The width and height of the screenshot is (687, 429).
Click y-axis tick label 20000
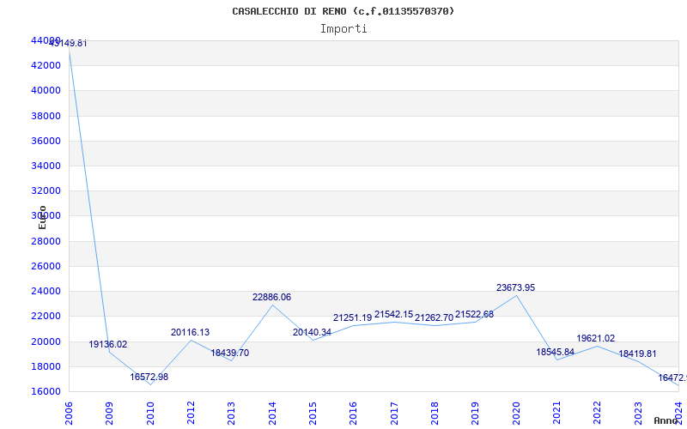pos(46,341)
